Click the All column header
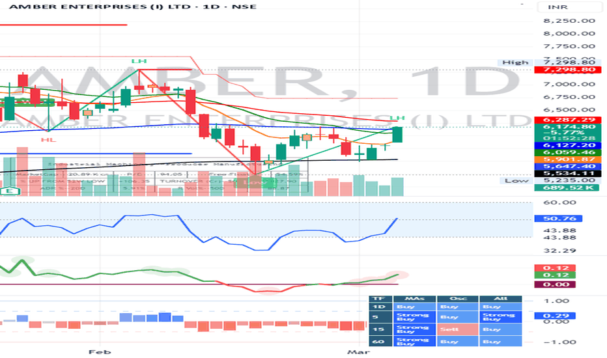Image resolution: width=607 pixels, height=358 pixels. pos(501,299)
